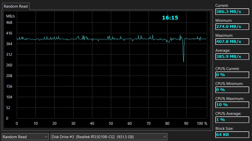Click the 90 label on X axis
The height and width of the screenshot is (141, 252).
(186, 124)
